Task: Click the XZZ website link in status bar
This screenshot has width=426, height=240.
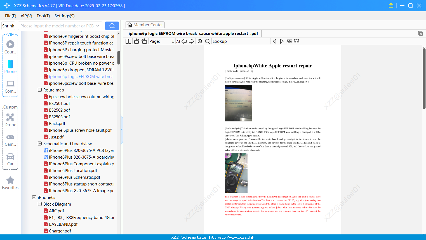Action: (x=232, y=237)
